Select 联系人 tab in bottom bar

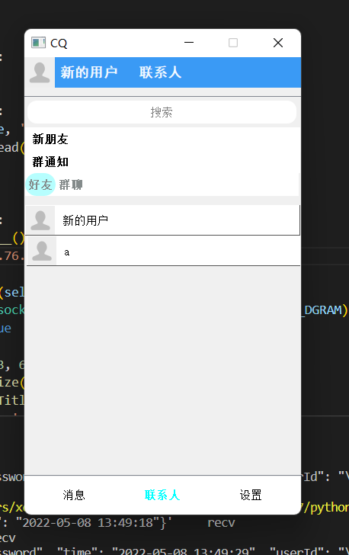tap(162, 495)
